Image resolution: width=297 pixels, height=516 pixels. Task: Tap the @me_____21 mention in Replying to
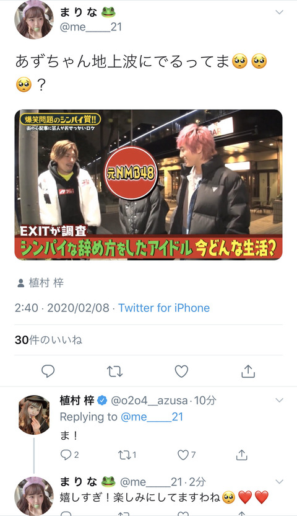(152, 417)
